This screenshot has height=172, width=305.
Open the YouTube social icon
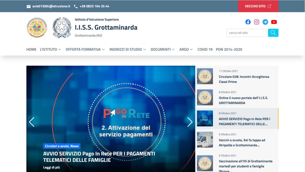(x=274, y=22)
